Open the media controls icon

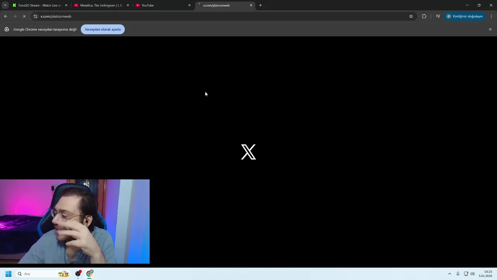(438, 16)
